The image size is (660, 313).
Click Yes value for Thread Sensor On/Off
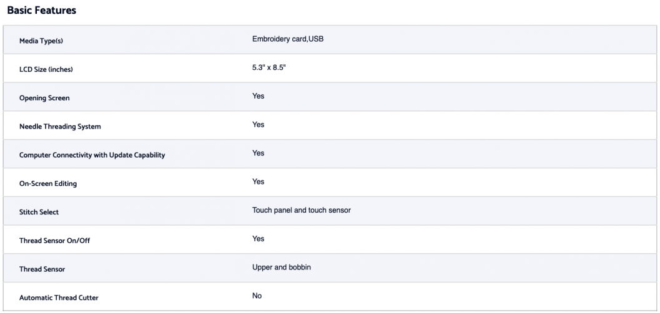[259, 239]
